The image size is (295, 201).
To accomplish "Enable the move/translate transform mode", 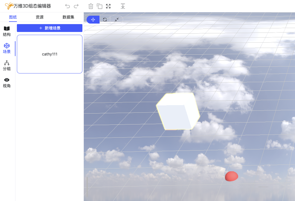I will [93, 20].
